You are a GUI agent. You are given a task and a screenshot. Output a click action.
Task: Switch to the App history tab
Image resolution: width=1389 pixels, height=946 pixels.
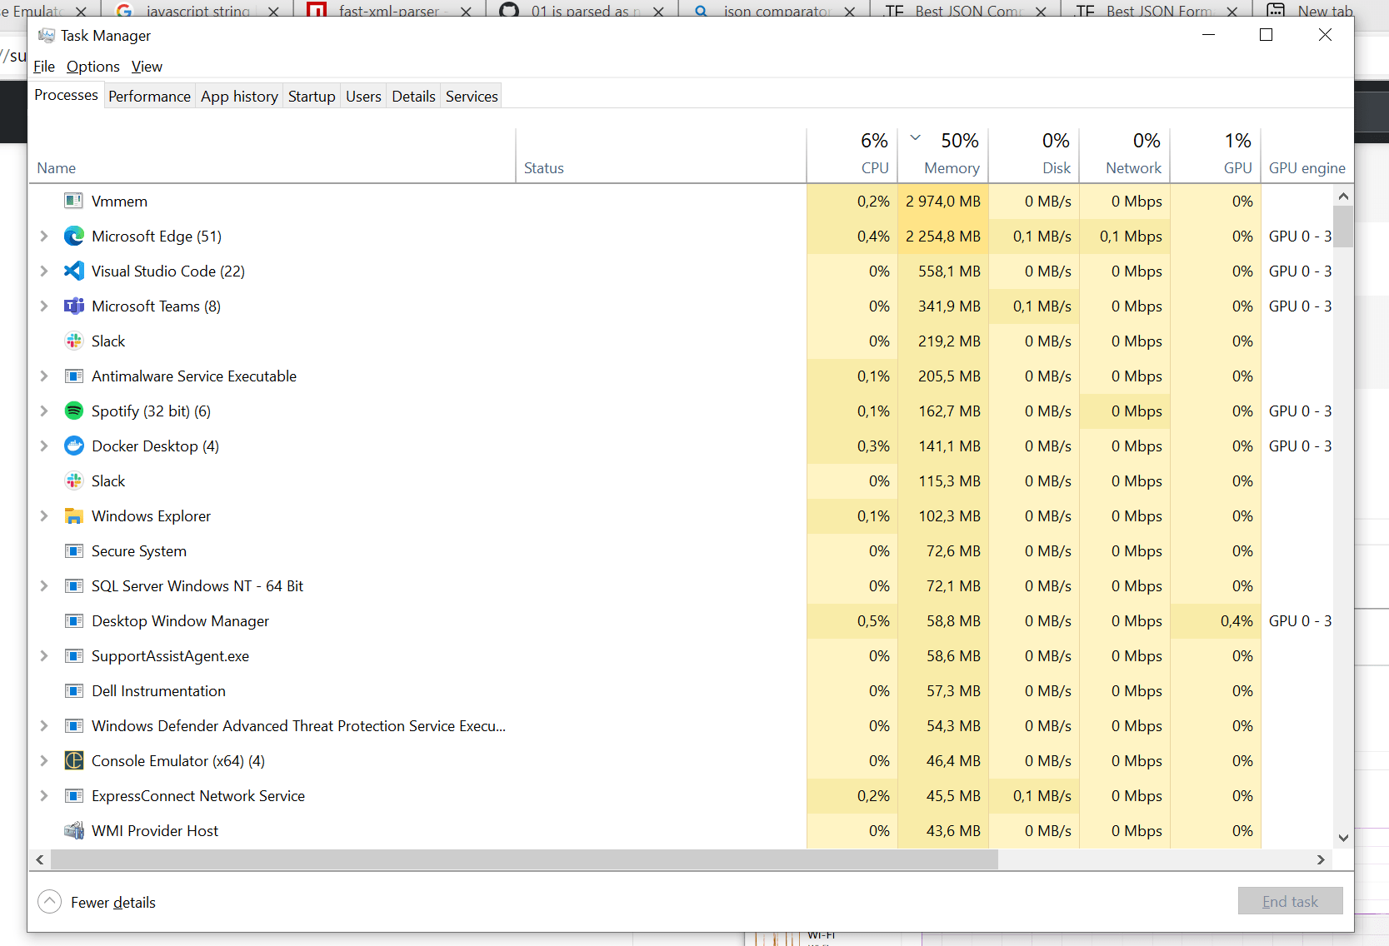click(239, 97)
